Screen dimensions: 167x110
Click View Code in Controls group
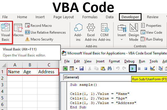click(152, 32)
